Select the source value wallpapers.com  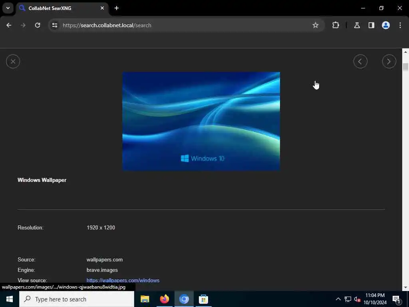tap(105, 259)
